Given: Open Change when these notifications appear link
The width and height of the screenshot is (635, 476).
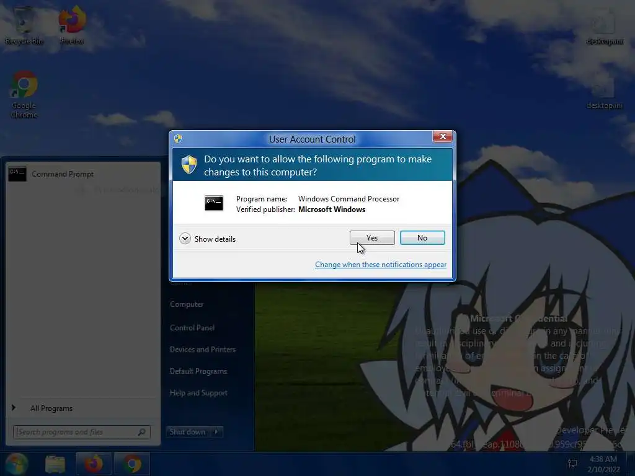Looking at the screenshot, I should coord(381,264).
